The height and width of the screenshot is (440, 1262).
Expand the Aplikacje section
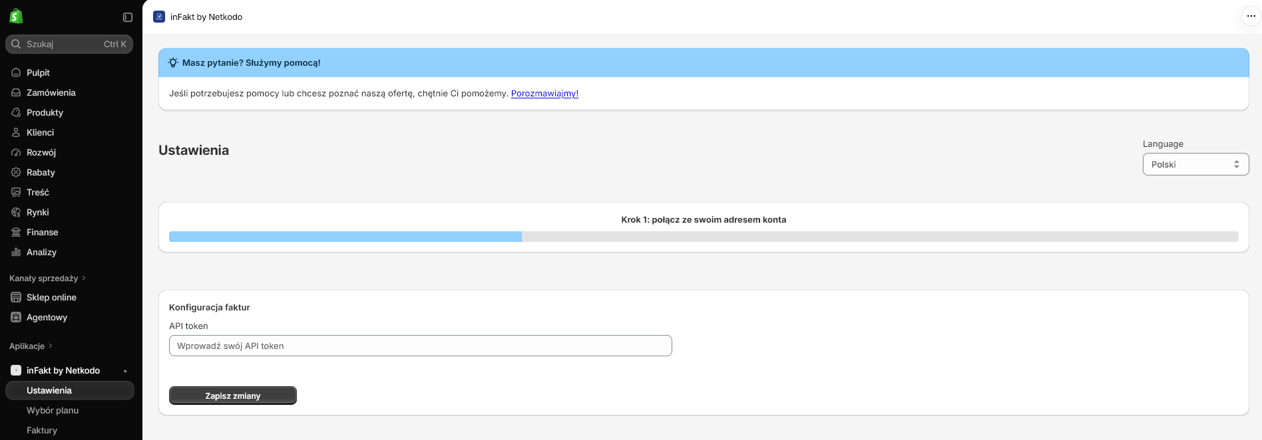[31, 346]
